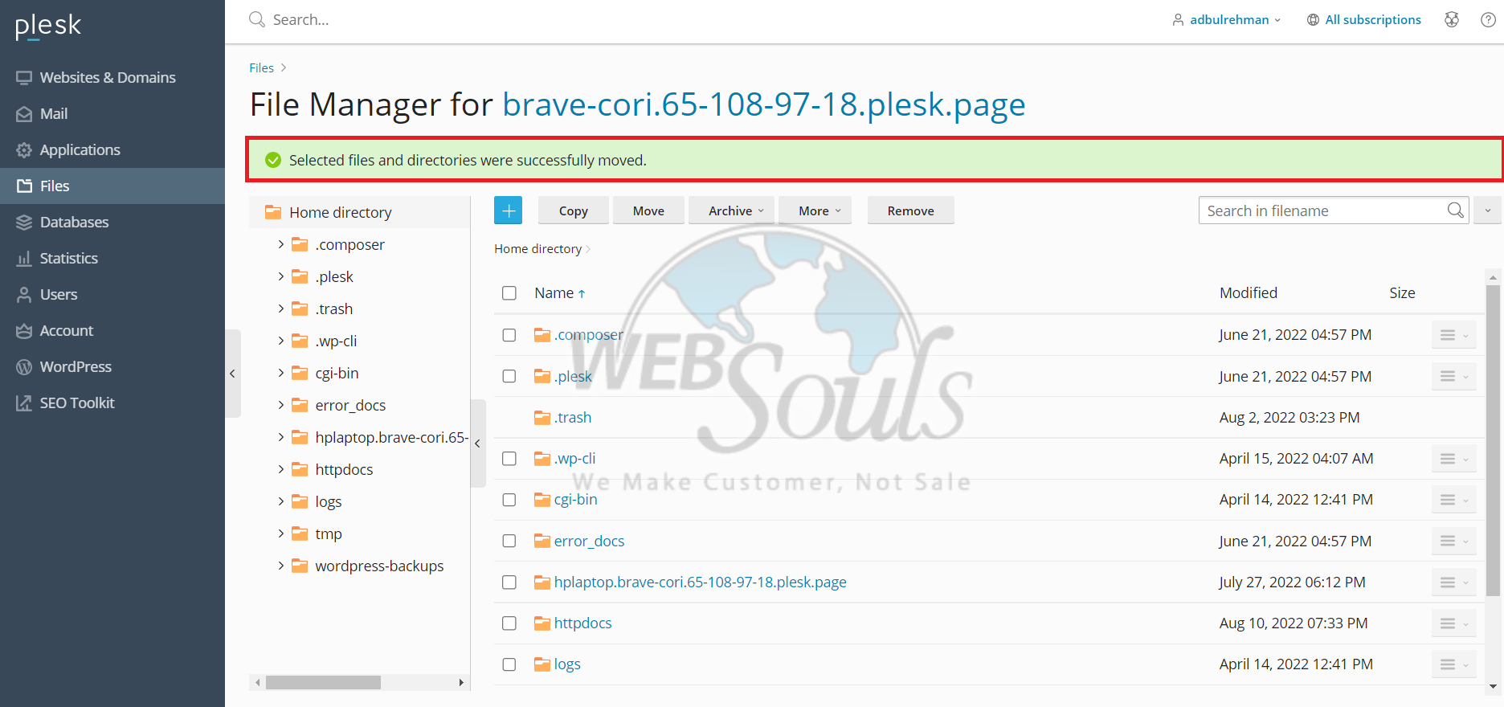The image size is (1504, 707).
Task: Open row actions menu for .plesk
Action: click(1453, 376)
